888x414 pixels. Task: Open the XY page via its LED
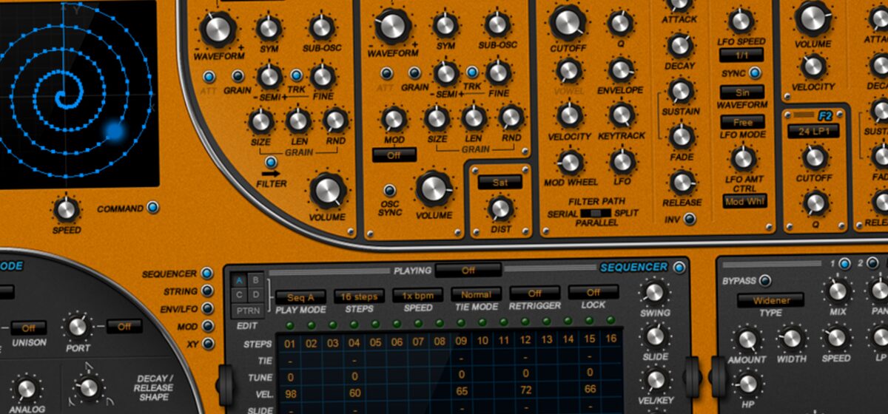pyautogui.click(x=207, y=344)
